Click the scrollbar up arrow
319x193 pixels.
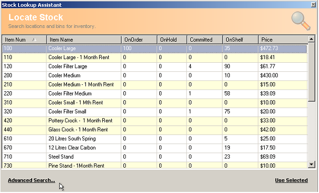click(x=312, y=39)
